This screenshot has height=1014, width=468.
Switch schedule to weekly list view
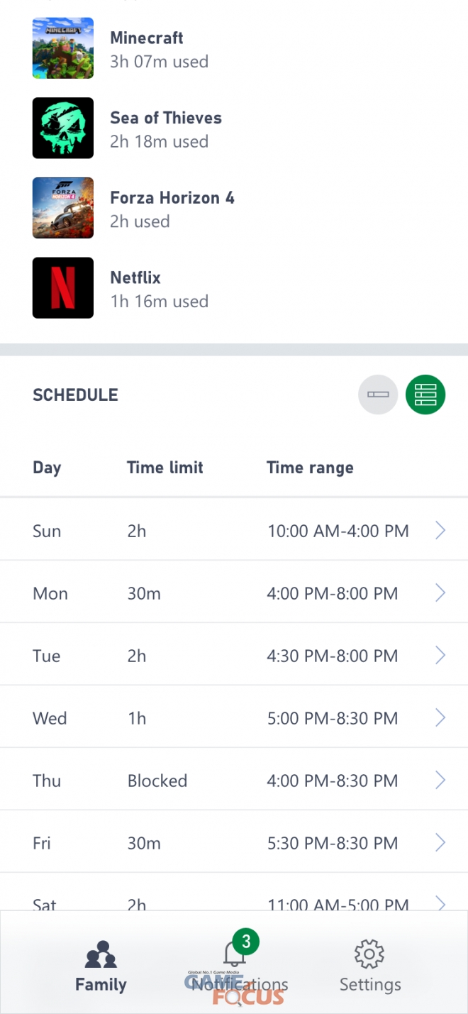point(425,395)
